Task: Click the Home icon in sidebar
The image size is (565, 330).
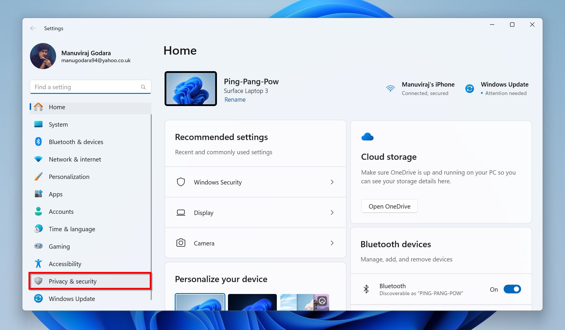Action: pos(38,107)
